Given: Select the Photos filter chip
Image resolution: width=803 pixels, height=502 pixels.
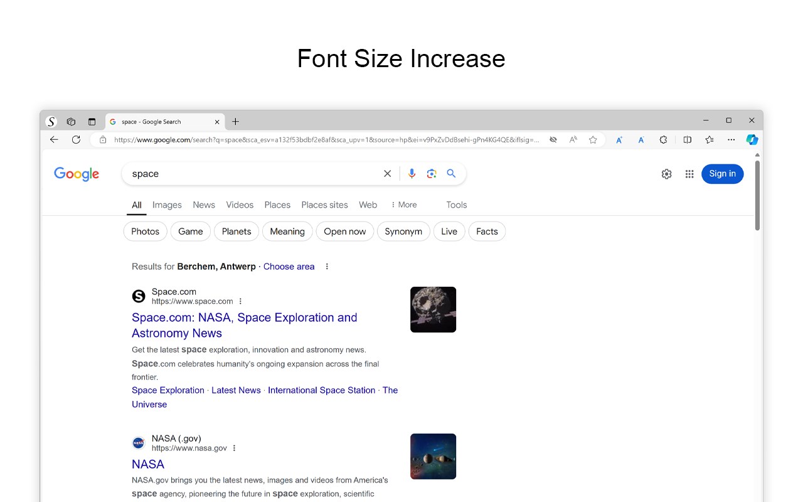Looking at the screenshot, I should point(146,232).
